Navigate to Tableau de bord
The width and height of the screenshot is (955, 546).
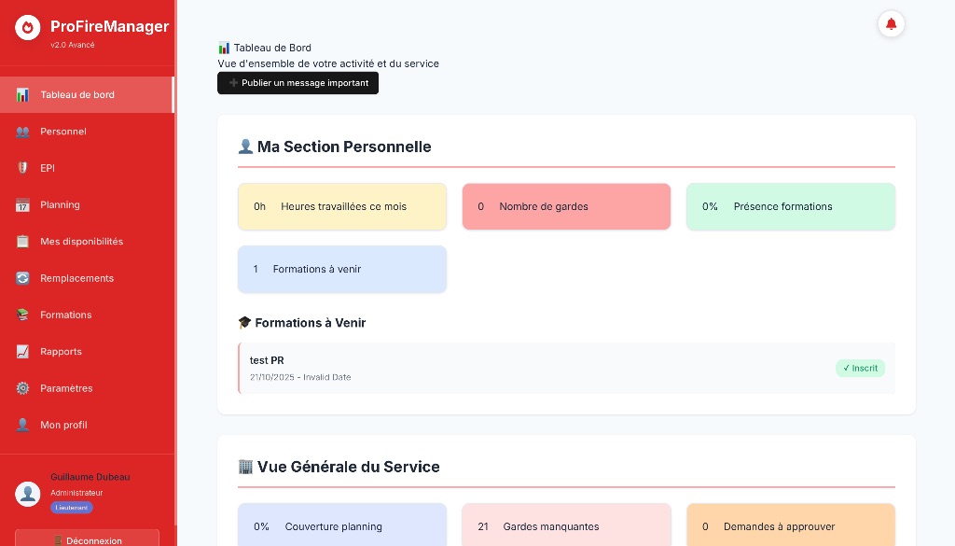point(77,94)
